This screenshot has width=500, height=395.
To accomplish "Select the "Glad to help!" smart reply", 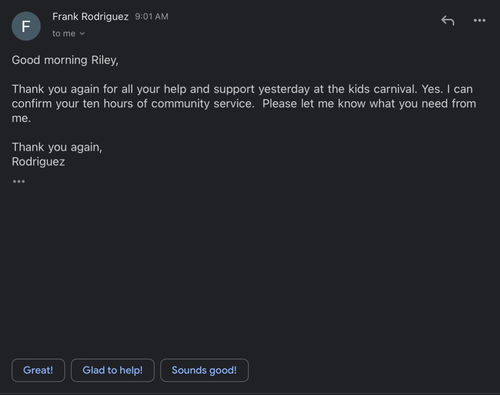I will tap(112, 370).
